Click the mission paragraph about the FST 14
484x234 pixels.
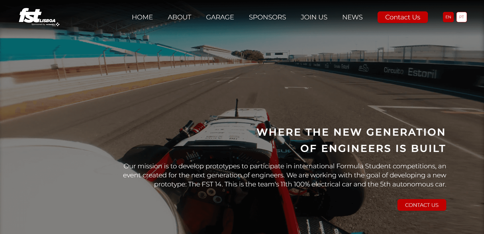tap(285, 175)
